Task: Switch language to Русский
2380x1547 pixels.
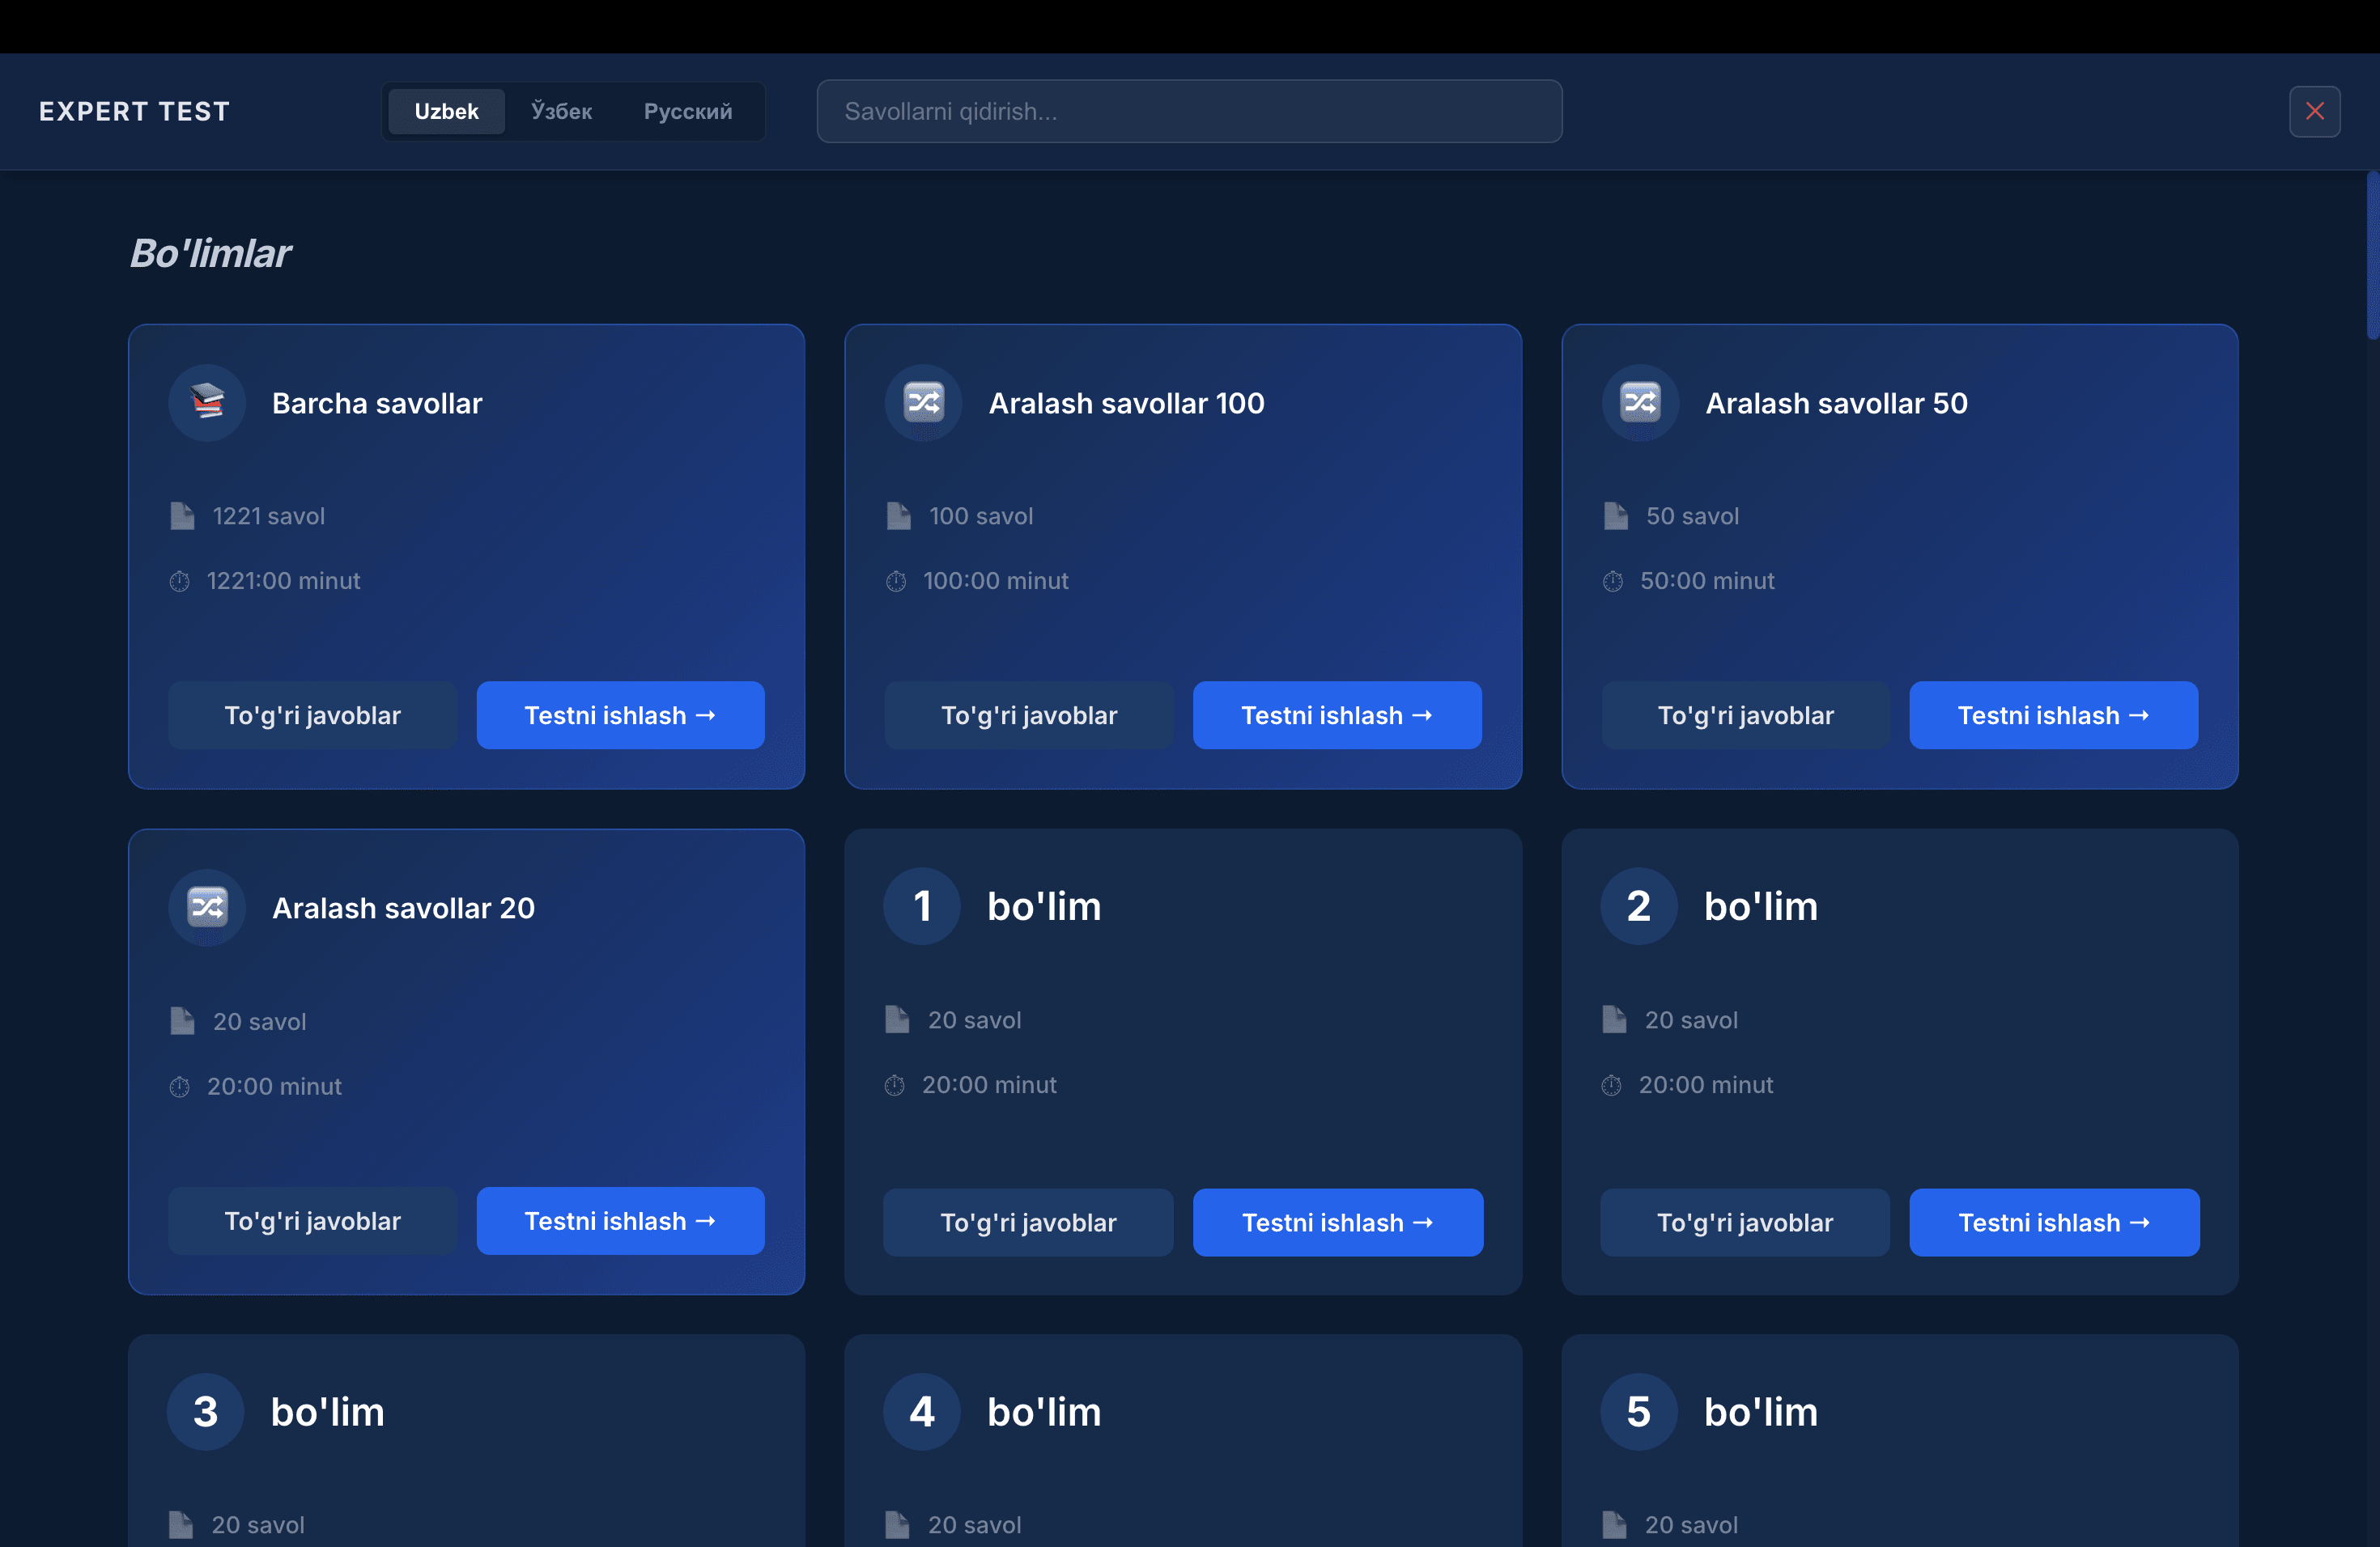Action: coord(688,111)
